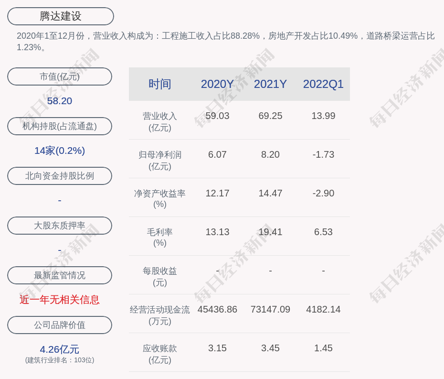Select the gross margin value 13.13
The width and height of the screenshot is (444, 379).
(x=218, y=232)
